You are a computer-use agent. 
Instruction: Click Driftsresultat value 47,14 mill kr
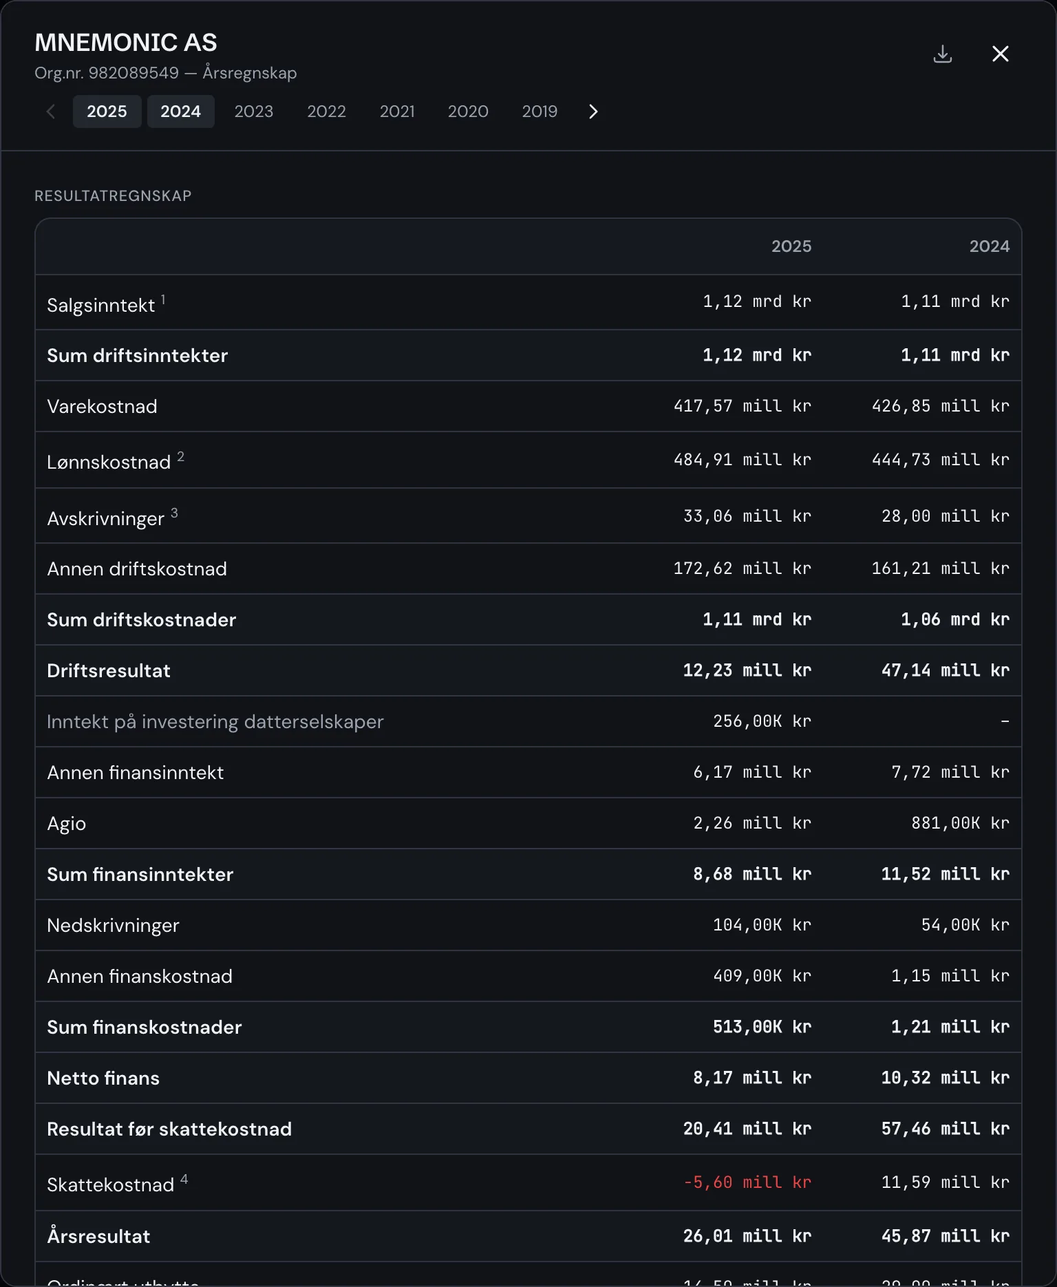point(946,670)
